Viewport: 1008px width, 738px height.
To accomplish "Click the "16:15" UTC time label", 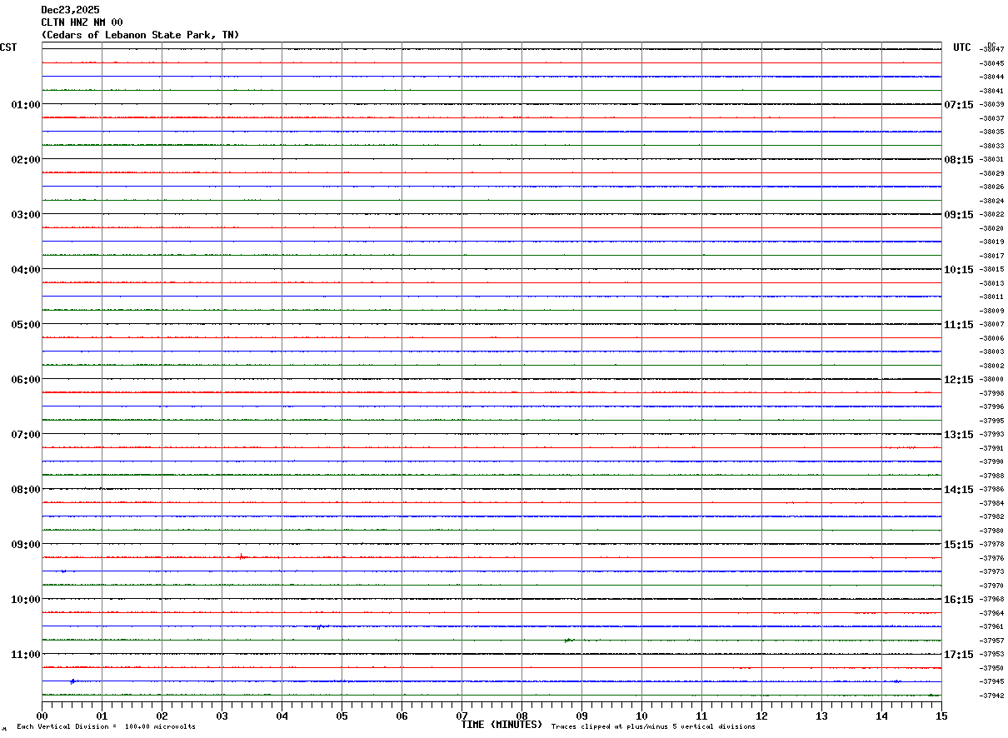I will click(x=959, y=600).
